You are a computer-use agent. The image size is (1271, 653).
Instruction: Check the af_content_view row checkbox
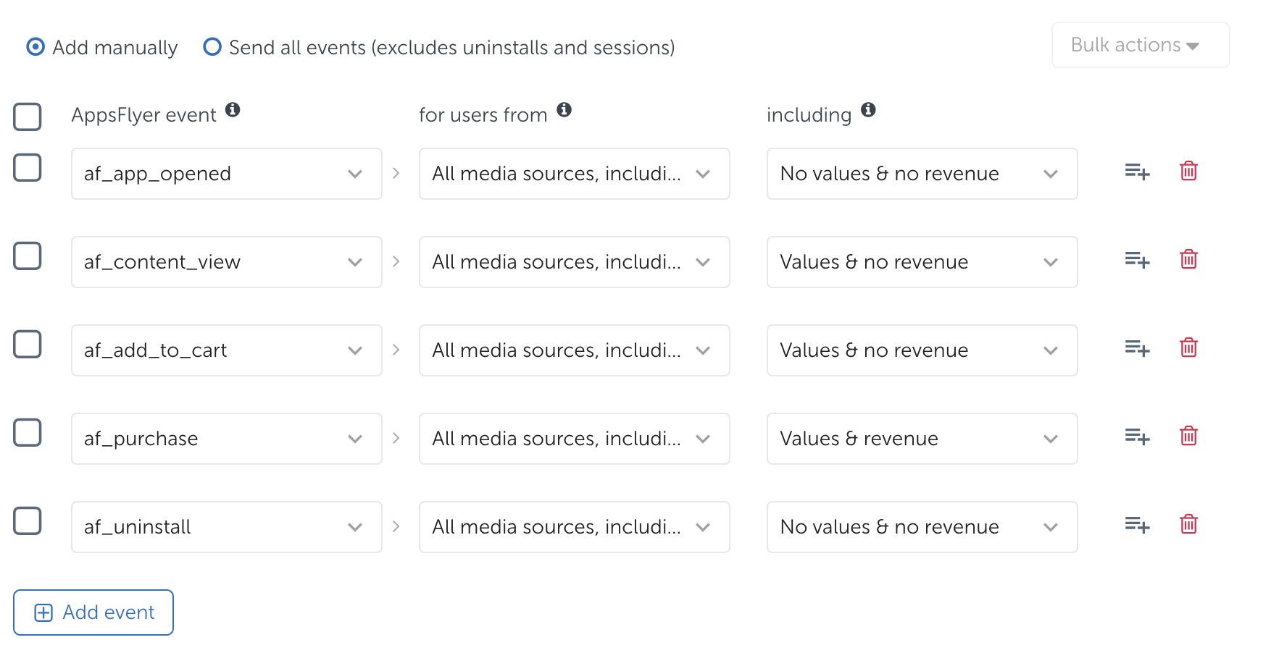tap(28, 256)
